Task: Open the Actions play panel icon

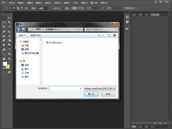Action: click(x=127, y=29)
